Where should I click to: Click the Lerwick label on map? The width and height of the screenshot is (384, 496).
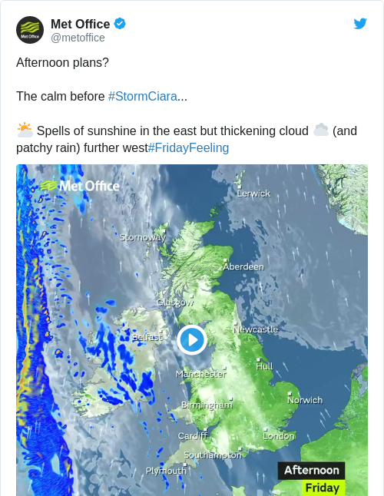[x=253, y=193]
